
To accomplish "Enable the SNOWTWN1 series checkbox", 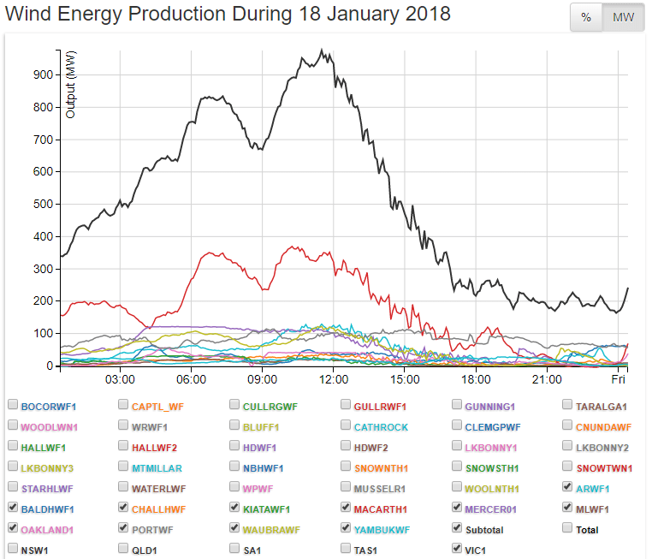I will 569,467.
